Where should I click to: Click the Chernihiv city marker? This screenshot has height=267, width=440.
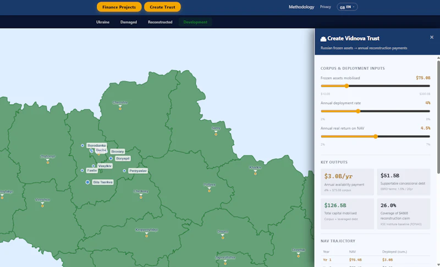pos(120,109)
